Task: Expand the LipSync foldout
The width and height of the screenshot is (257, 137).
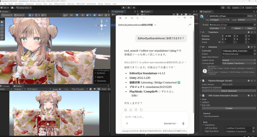Action: pyautogui.click(x=201, y=102)
